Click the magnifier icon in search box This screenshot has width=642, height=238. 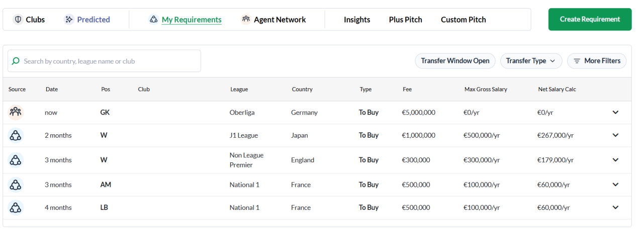(x=16, y=61)
